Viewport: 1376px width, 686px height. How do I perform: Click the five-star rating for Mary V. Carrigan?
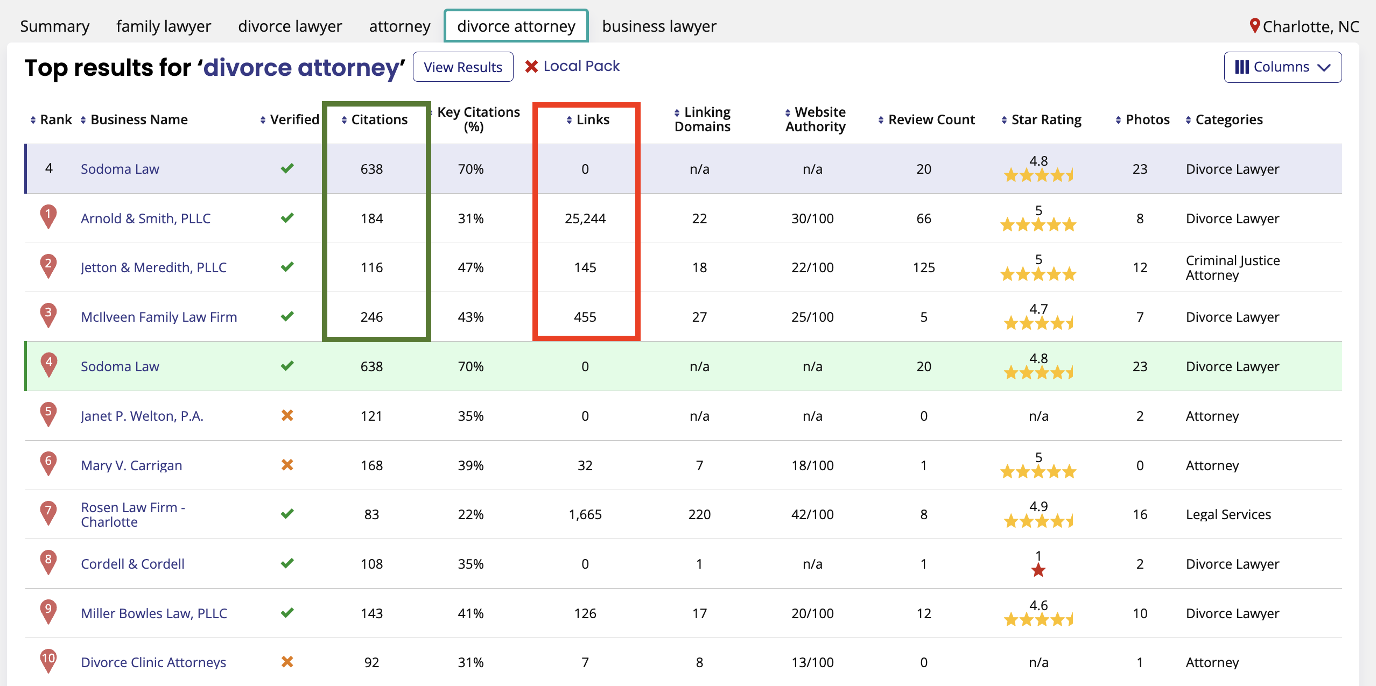[1038, 472]
